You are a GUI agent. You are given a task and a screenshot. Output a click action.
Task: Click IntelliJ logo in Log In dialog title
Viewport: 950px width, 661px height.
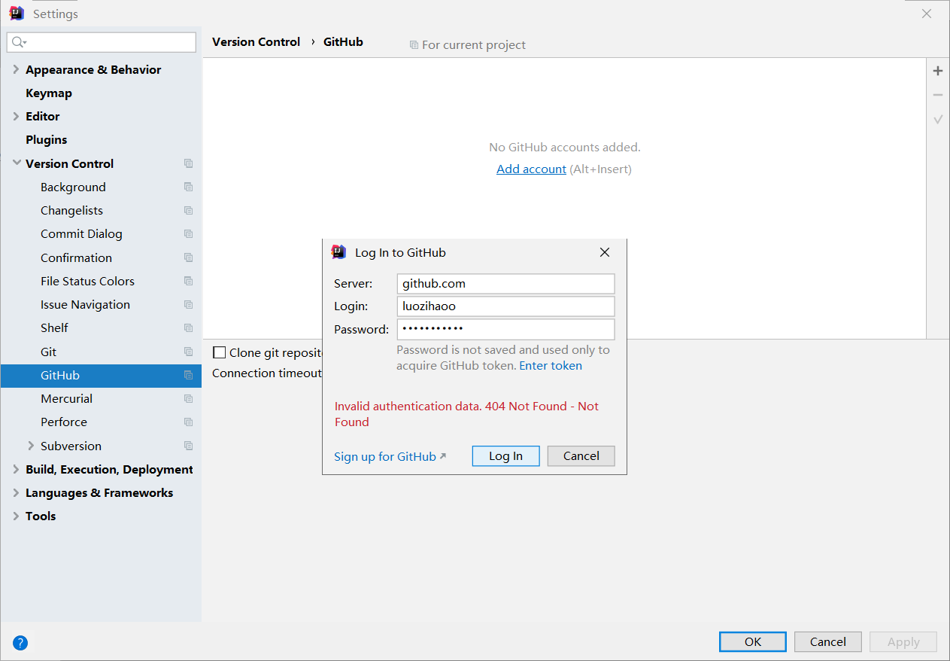click(x=338, y=252)
